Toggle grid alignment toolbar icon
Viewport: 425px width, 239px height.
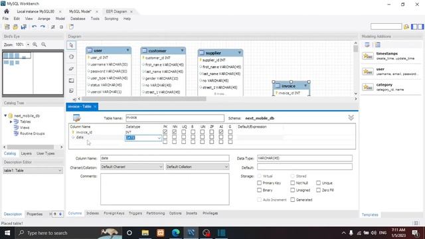pos(53,27)
